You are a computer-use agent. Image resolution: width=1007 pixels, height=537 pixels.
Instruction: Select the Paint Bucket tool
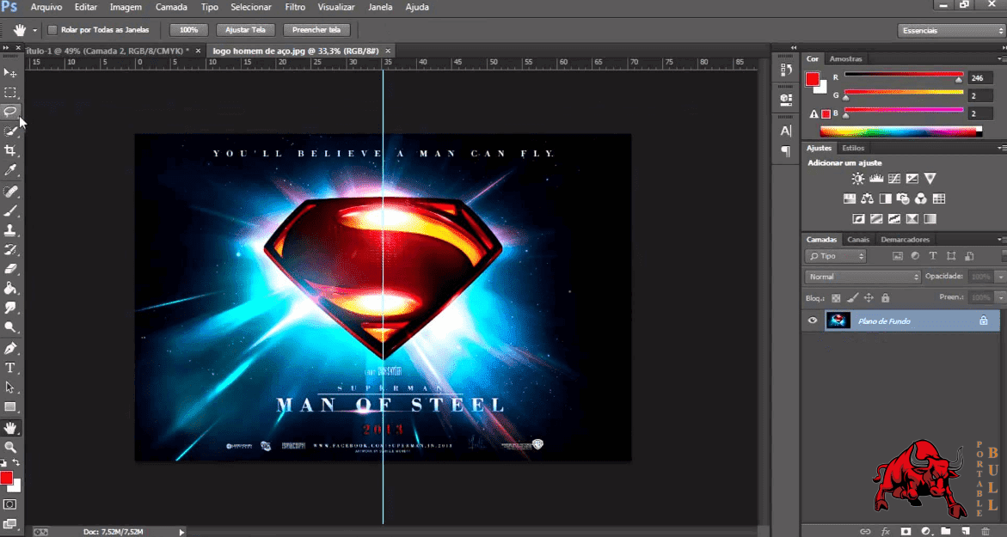pos(10,288)
